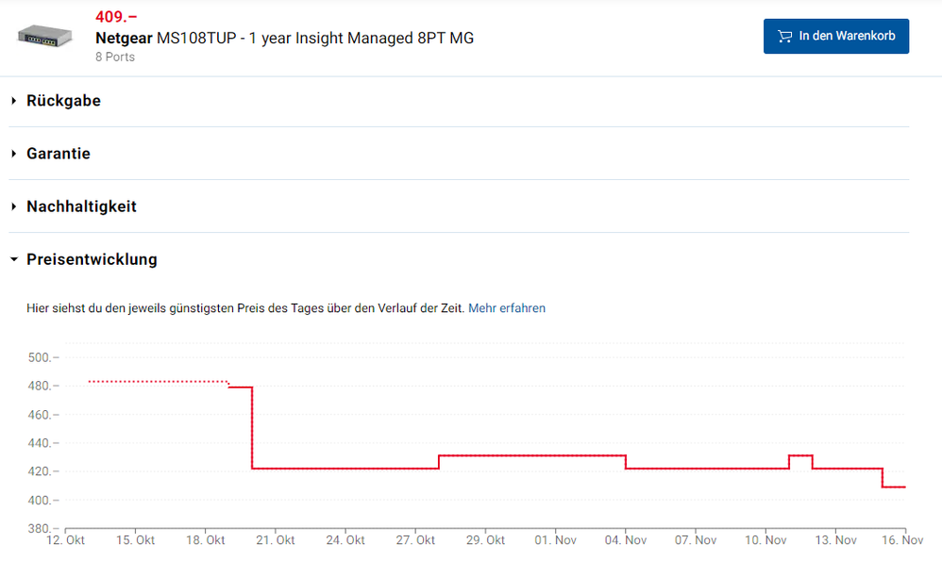Expand the Nachhaltigkeit section
This screenshot has height=577, width=942.
coord(81,206)
